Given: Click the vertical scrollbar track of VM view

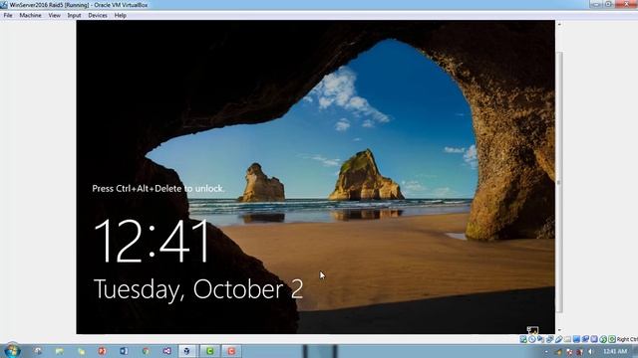Looking at the screenshot, I should 559,182.
